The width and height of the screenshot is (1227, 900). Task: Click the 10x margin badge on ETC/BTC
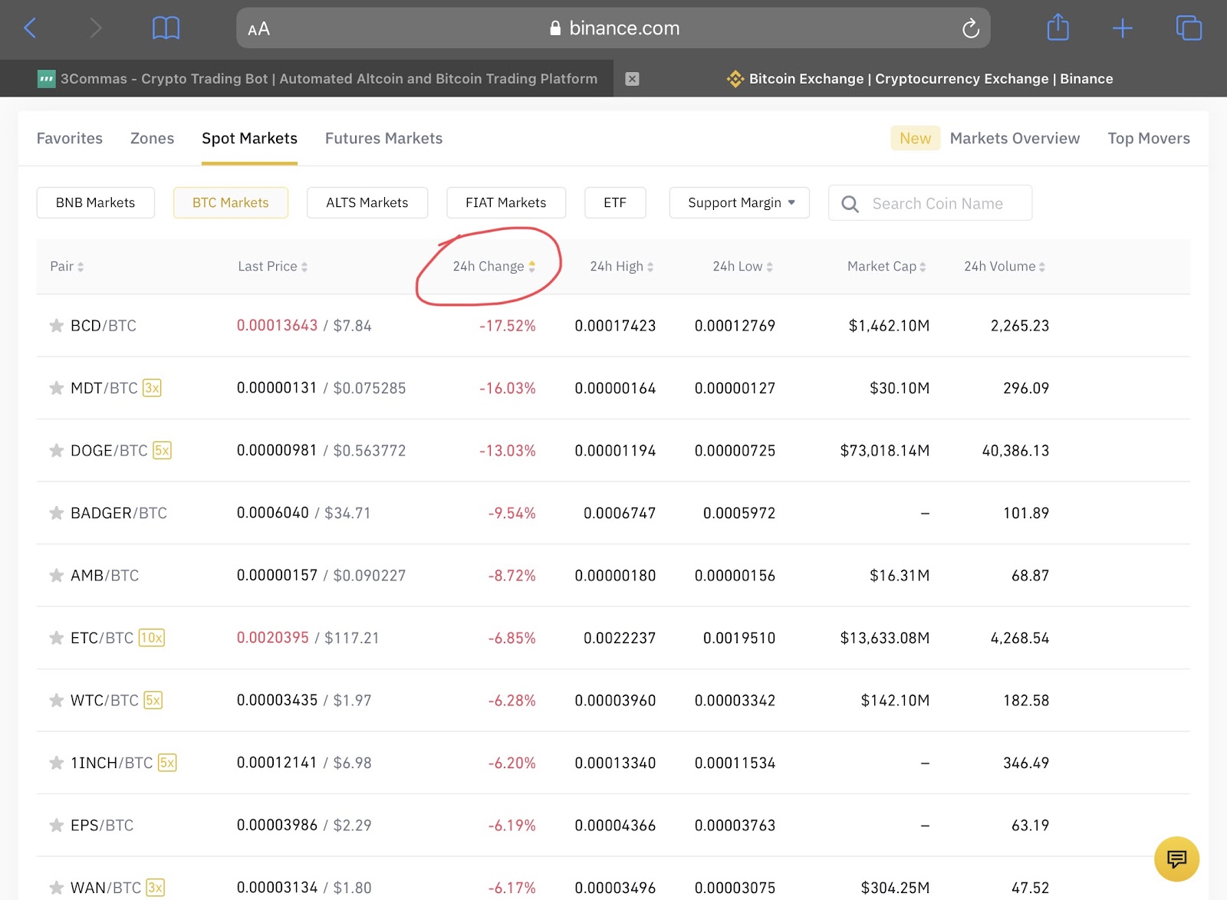click(152, 638)
